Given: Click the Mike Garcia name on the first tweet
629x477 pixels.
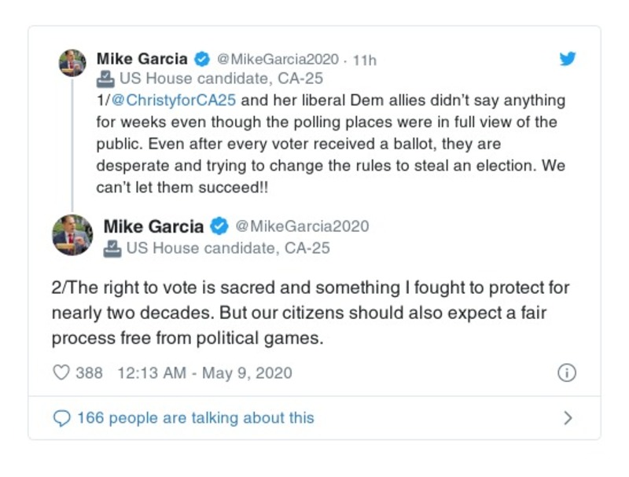Looking at the screenshot, I should point(142,60).
